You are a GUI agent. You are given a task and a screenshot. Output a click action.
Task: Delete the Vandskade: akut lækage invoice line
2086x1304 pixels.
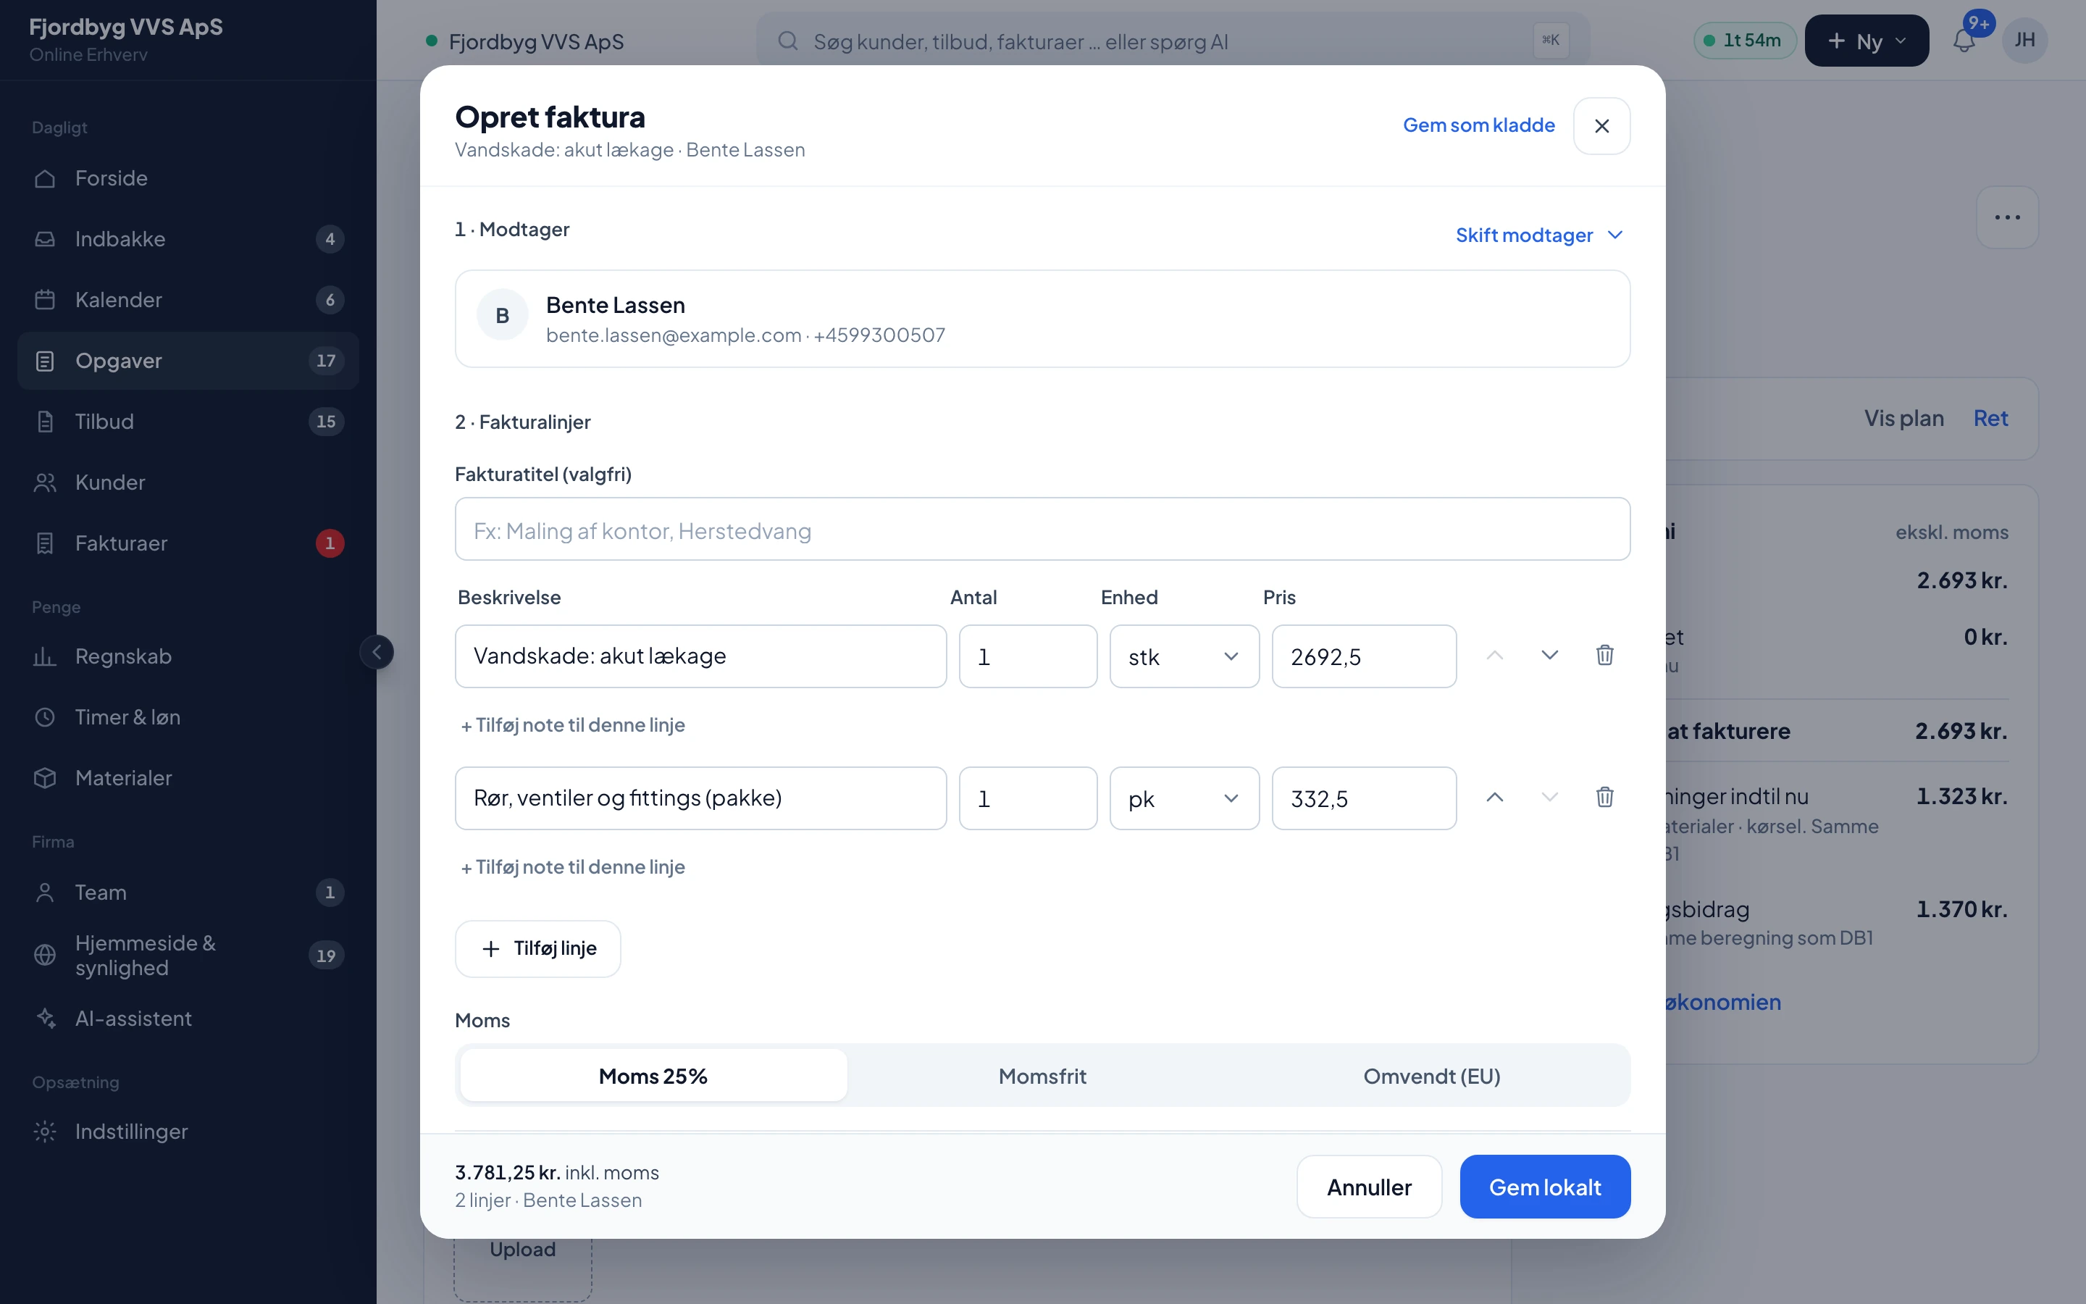click(1604, 656)
